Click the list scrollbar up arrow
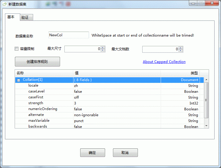This screenshot has width=221, height=168. pos(206,80)
